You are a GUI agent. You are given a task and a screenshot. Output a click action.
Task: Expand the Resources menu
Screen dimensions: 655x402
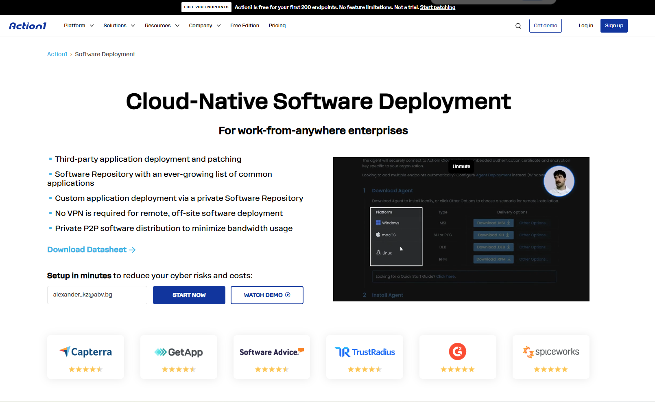pos(162,26)
